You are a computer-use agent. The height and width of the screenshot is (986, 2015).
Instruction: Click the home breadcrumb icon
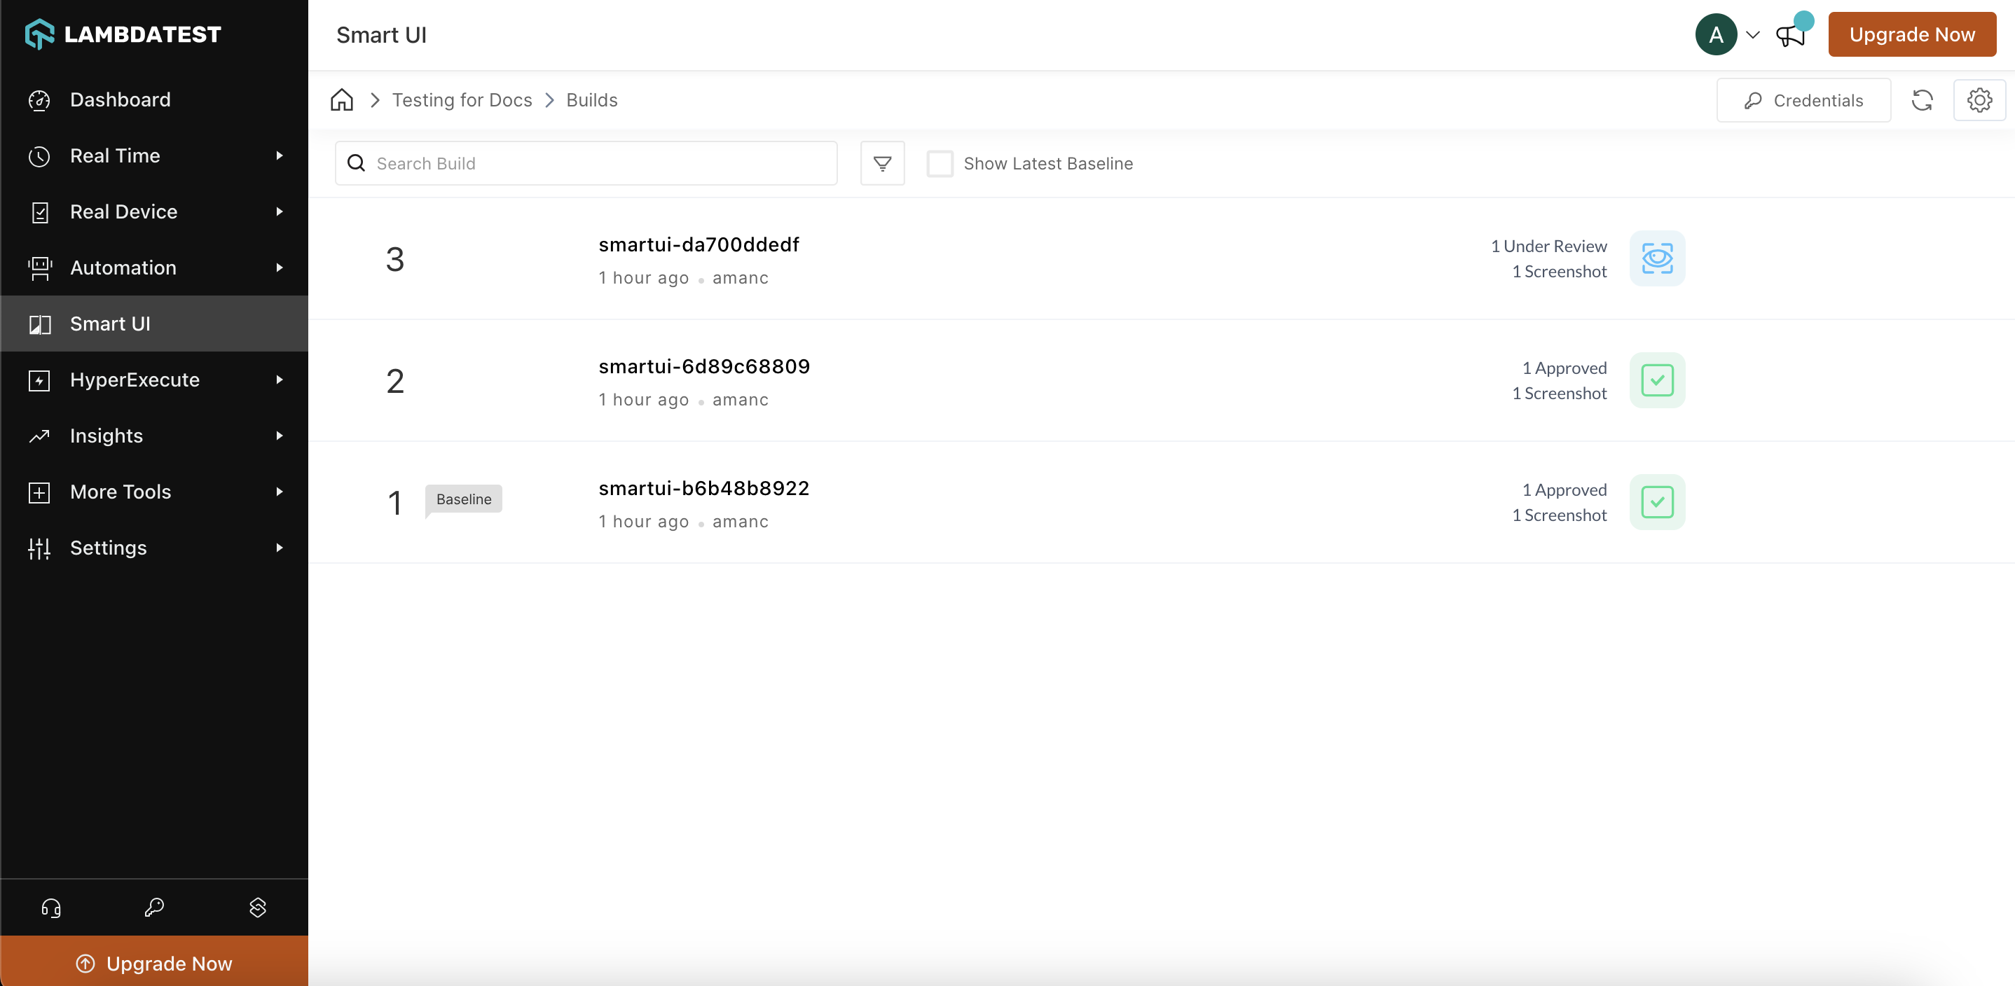click(342, 100)
